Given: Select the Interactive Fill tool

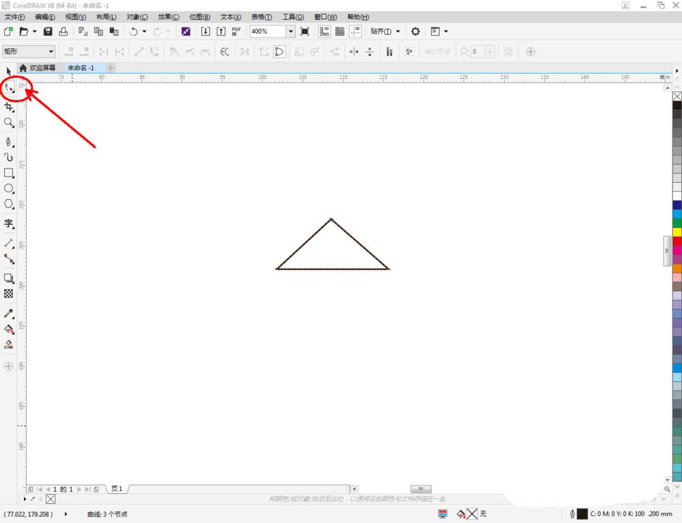Looking at the screenshot, I should click(9, 329).
